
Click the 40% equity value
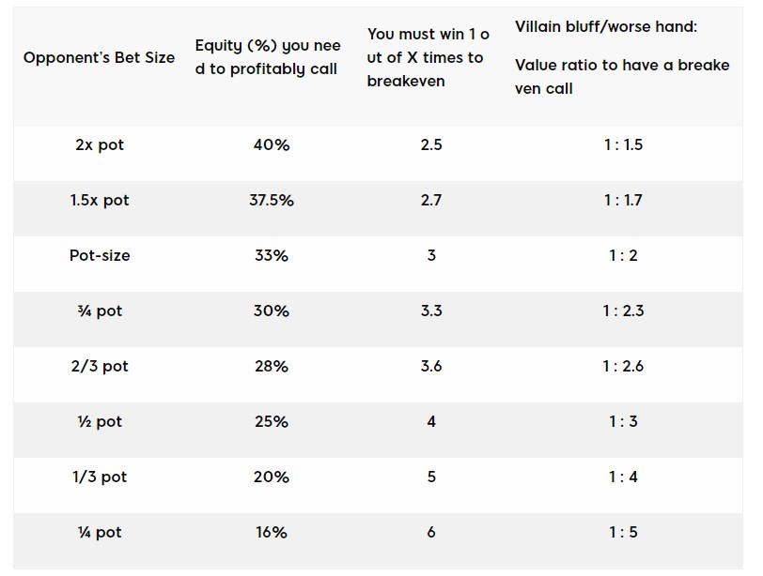click(x=271, y=145)
